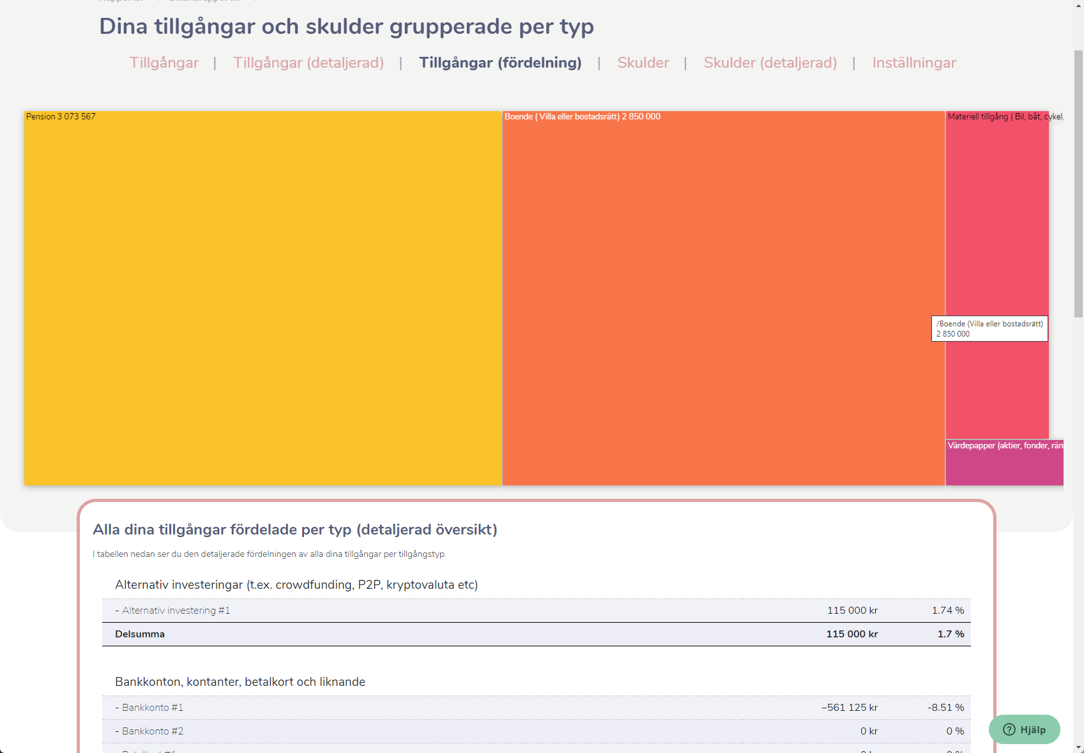This screenshot has width=1084, height=753.
Task: Click the −561 125 kr amount
Action: click(849, 708)
